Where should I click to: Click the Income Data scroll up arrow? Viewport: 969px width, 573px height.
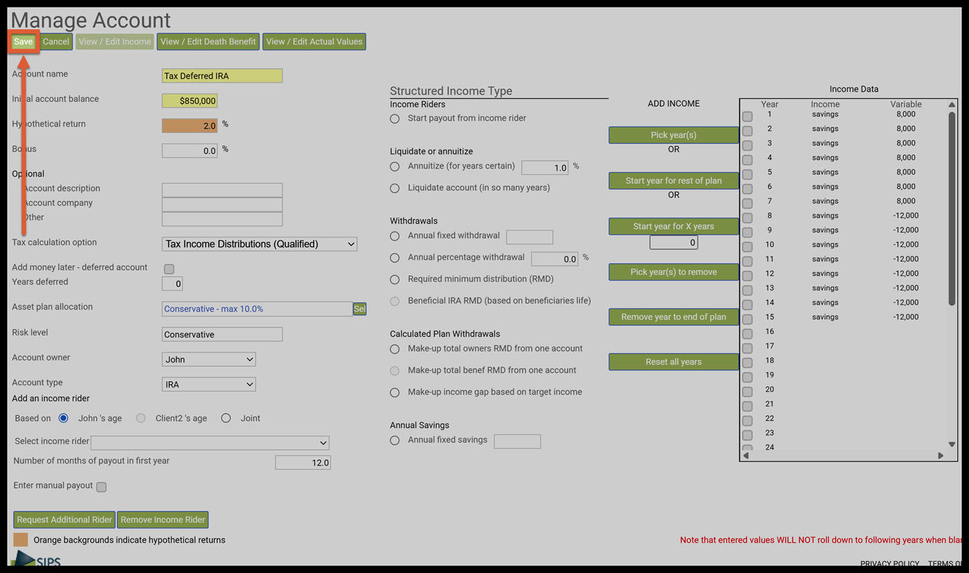(x=952, y=104)
